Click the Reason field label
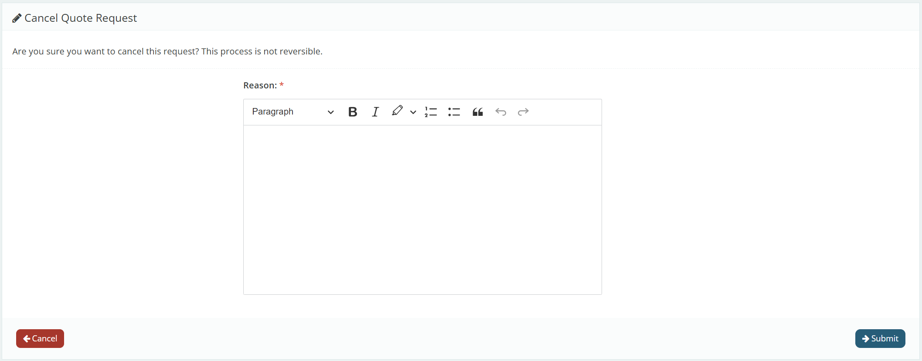Viewport: 922px width, 361px height. (x=260, y=85)
